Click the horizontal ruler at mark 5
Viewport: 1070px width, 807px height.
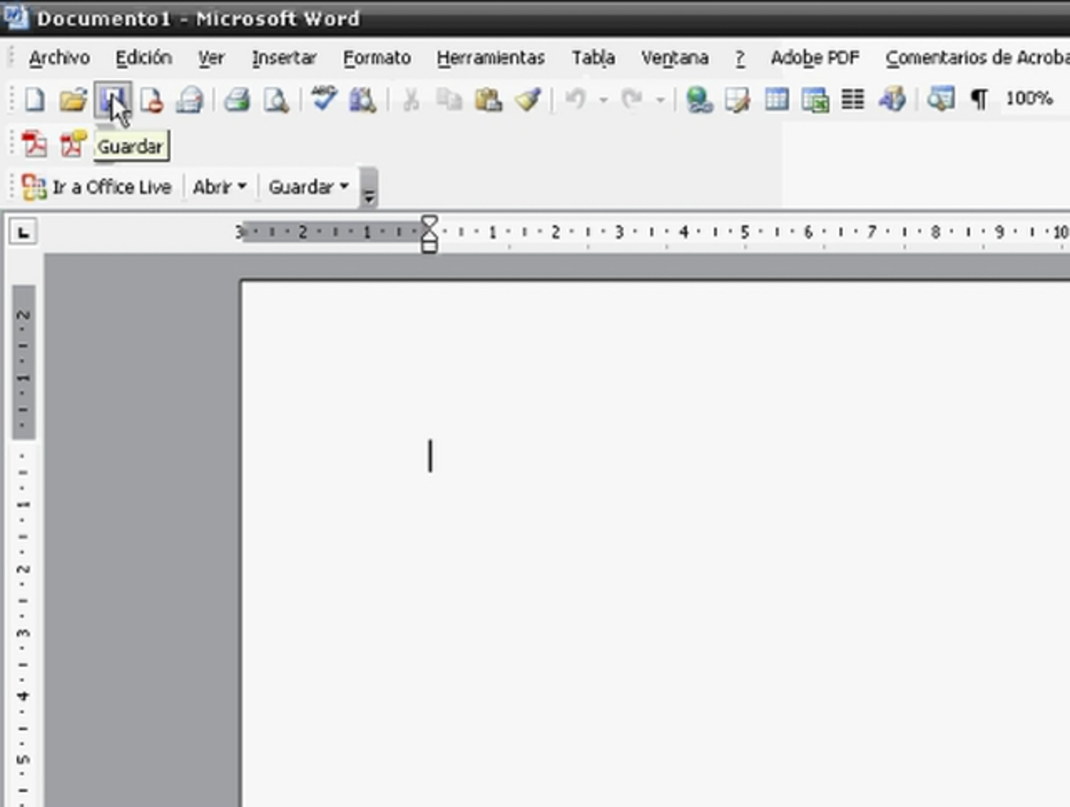(x=745, y=232)
